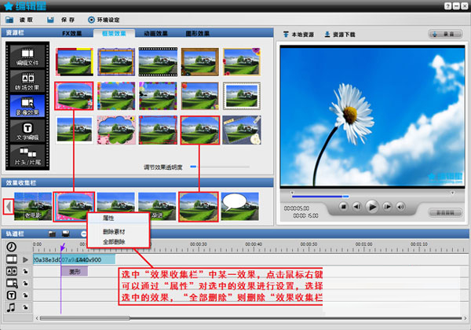The image size is (471, 330).
Task: Click the left arrow in 效果收集栏
Action: coord(8,207)
